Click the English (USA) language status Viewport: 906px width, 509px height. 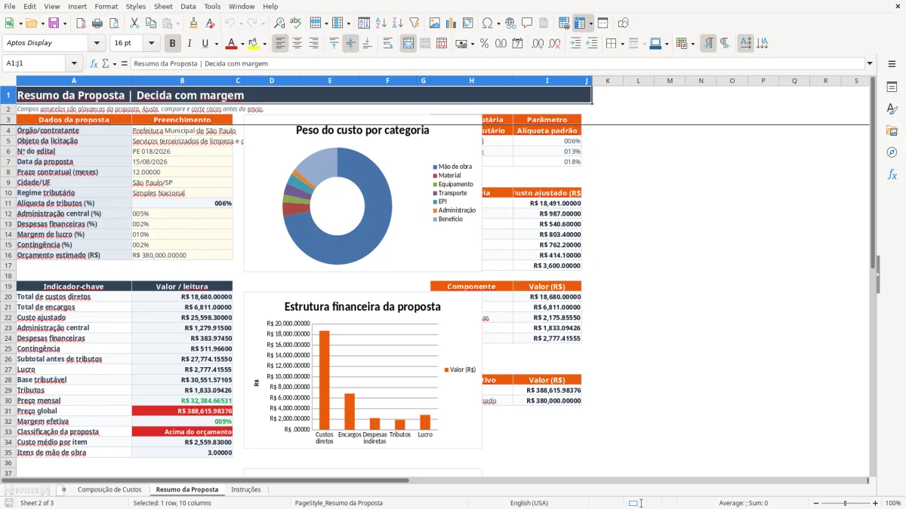529,503
